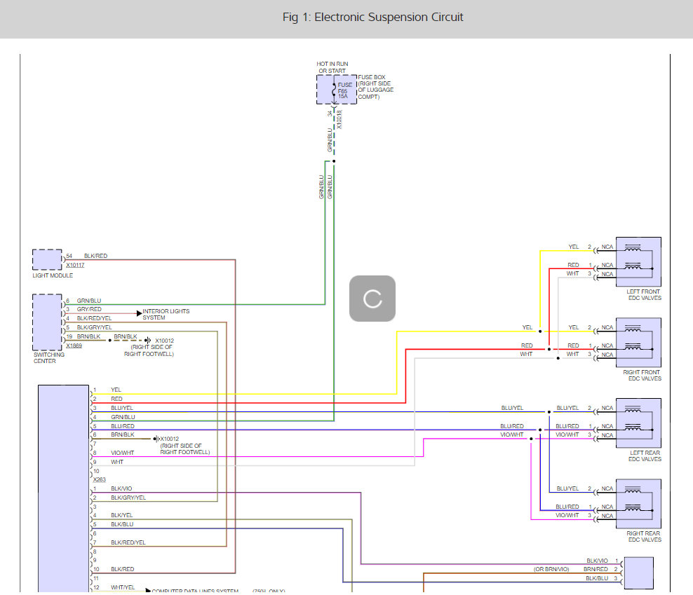Click the X263 connector label
Viewport: 693px width, 595px height.
point(99,479)
